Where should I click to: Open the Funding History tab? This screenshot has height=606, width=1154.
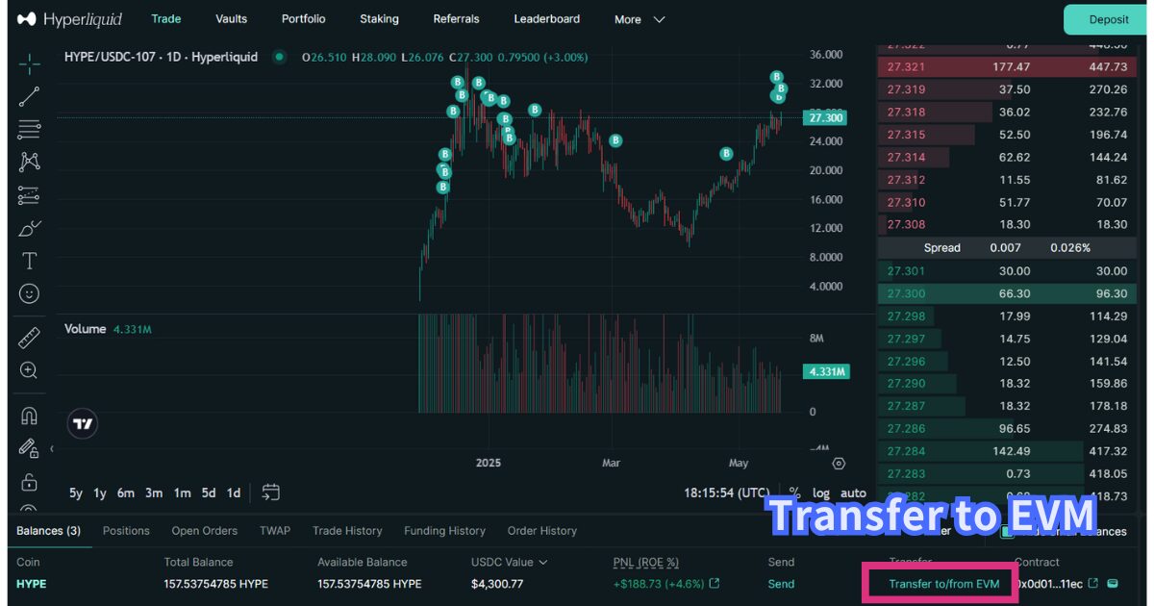(444, 531)
